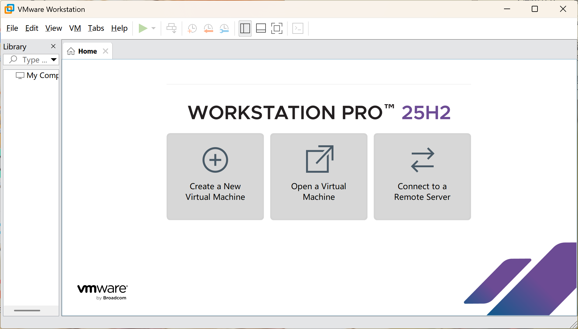Click the house icon on Home tab
This screenshot has width=578, height=329.
click(71, 51)
